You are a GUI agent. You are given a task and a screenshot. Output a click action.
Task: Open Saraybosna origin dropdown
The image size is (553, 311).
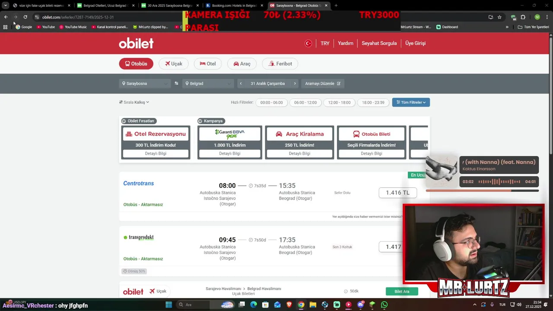pyautogui.click(x=145, y=83)
